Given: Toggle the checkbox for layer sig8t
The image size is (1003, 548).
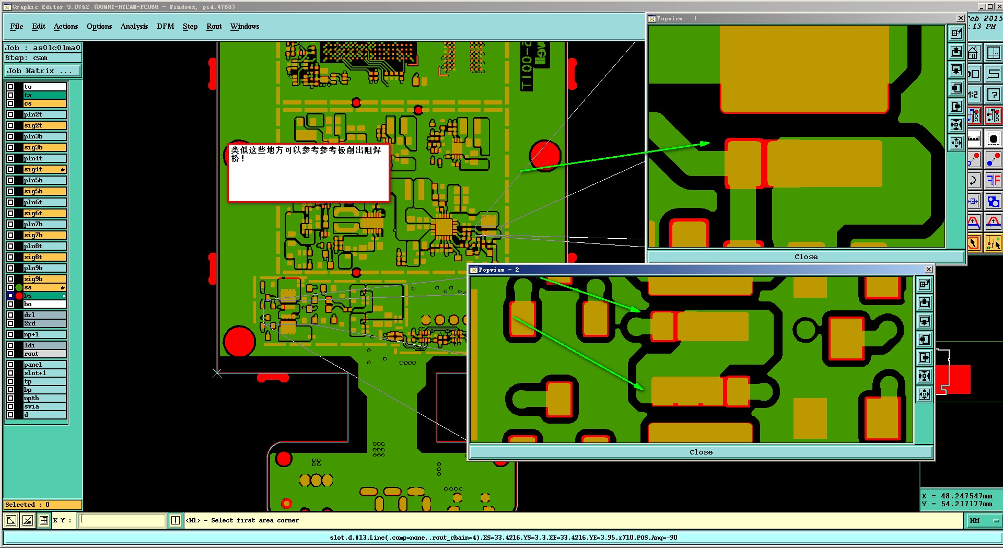Looking at the screenshot, I should point(10,257).
